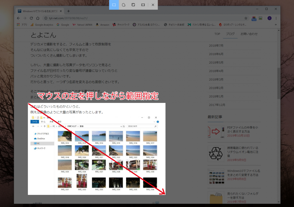Open Google Analytics bookmark
This screenshot has width=294, height=207.
point(42,25)
